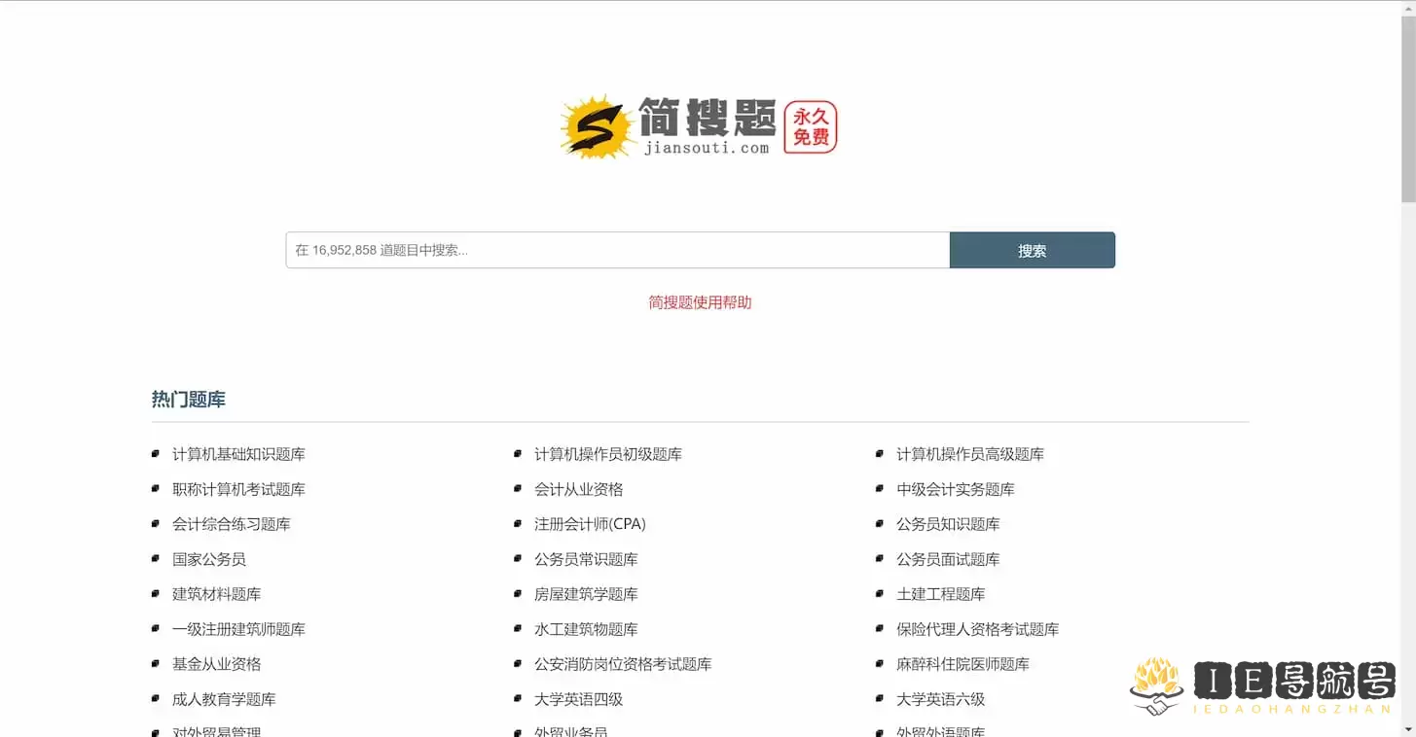Open 公务员知识题库 link
The width and height of the screenshot is (1416, 737).
[x=948, y=524]
